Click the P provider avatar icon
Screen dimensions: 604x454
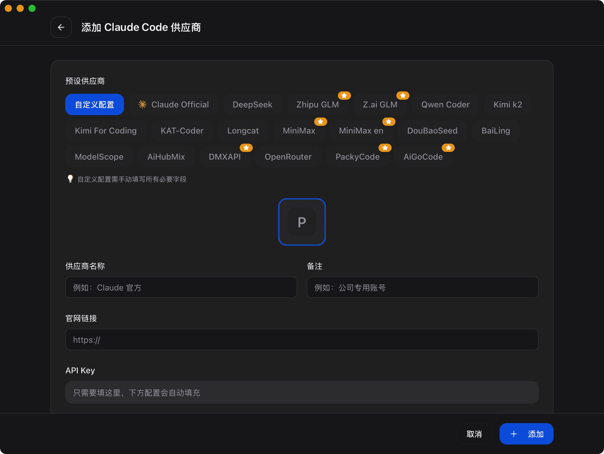[x=301, y=222]
